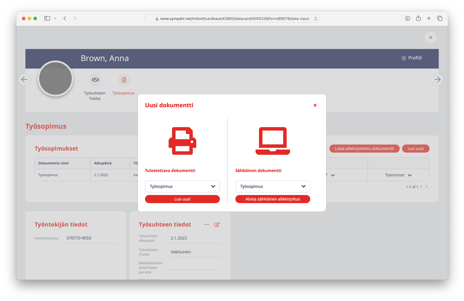Viewport: 464px width, 301px height.
Task: Open Työsuhteen Tiedot handshake tab
Action: click(x=95, y=88)
